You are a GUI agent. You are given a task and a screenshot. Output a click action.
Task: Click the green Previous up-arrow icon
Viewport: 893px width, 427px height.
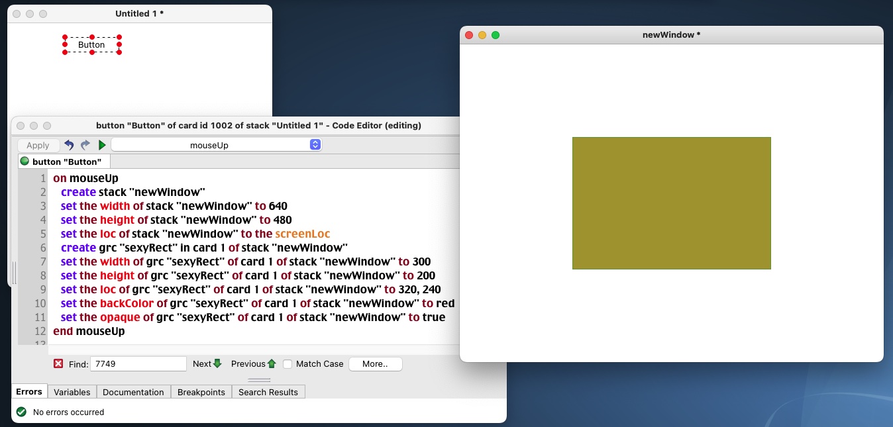272,363
